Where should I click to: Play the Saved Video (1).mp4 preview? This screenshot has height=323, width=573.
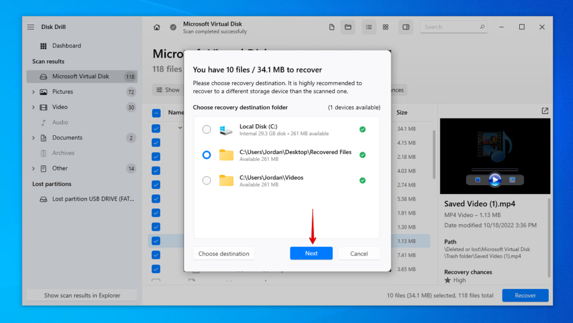(495, 180)
